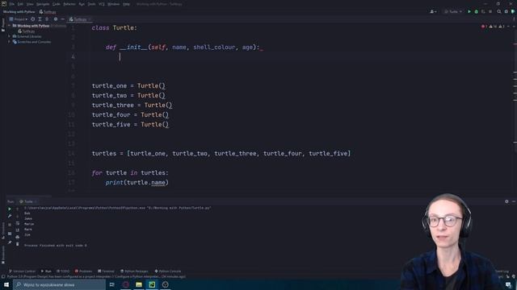
Task: Open the Refactor menu
Action: [x=69, y=4]
